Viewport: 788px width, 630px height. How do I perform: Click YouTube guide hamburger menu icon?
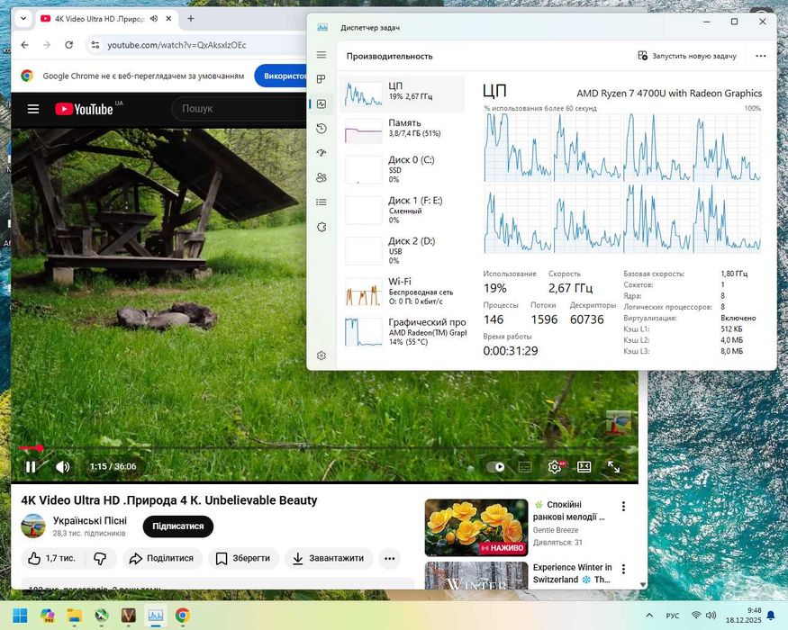(x=33, y=109)
